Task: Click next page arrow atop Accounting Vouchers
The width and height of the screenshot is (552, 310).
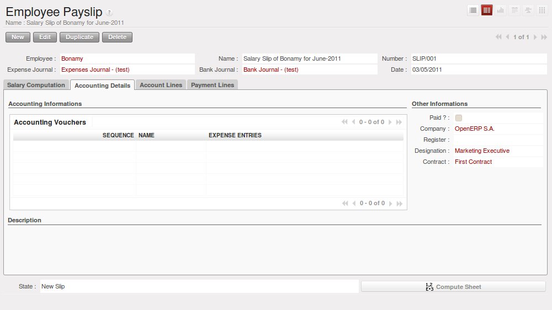Action: pyautogui.click(x=390, y=122)
